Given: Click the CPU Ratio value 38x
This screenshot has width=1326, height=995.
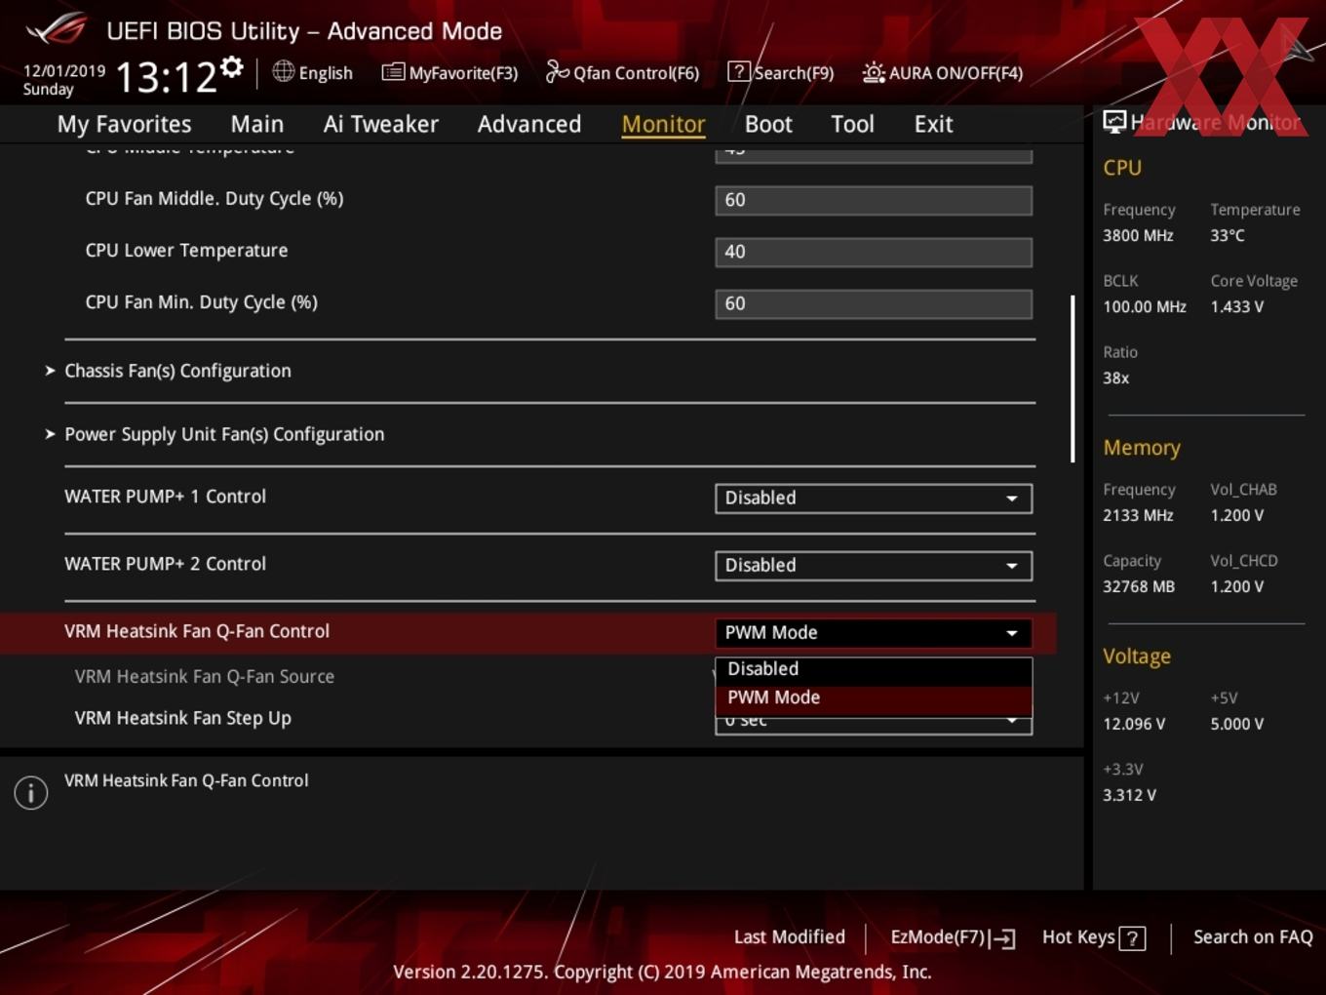Looking at the screenshot, I should point(1115,378).
